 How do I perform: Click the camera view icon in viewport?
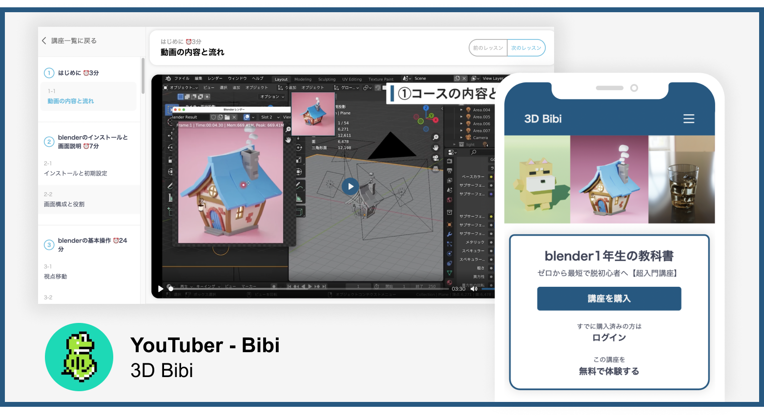(435, 158)
